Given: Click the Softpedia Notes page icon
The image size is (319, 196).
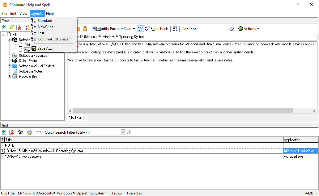Looking at the screenshot, I should point(15,71).
